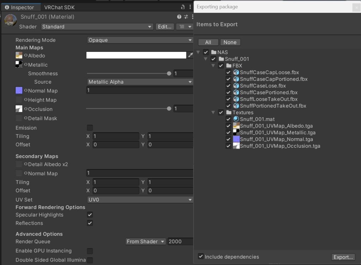Collapse the FBX folder arrow

pyautogui.click(x=213, y=66)
